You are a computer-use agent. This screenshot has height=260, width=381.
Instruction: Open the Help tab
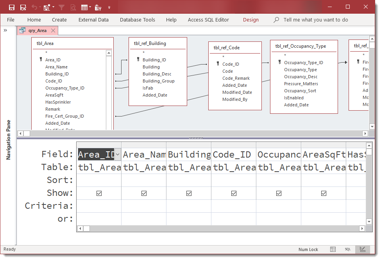[171, 20]
